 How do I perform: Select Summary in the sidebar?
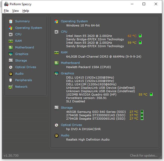point(22,21)
